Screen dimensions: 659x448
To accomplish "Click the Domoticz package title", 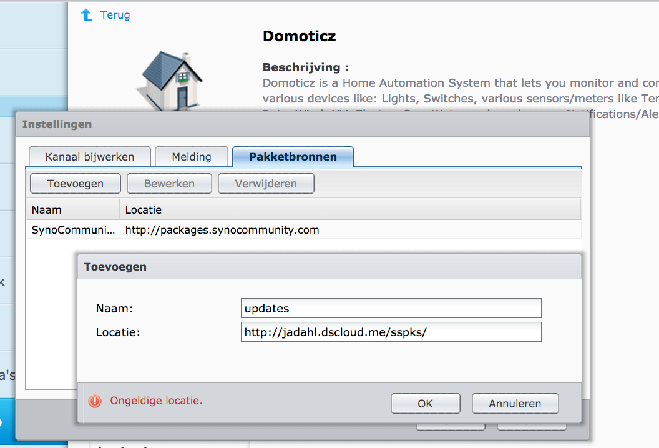I will [x=300, y=36].
